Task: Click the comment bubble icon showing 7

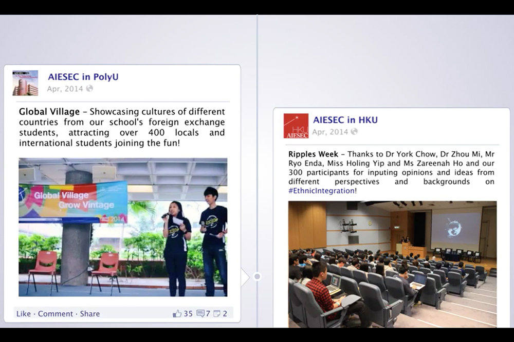Action: click(x=200, y=314)
